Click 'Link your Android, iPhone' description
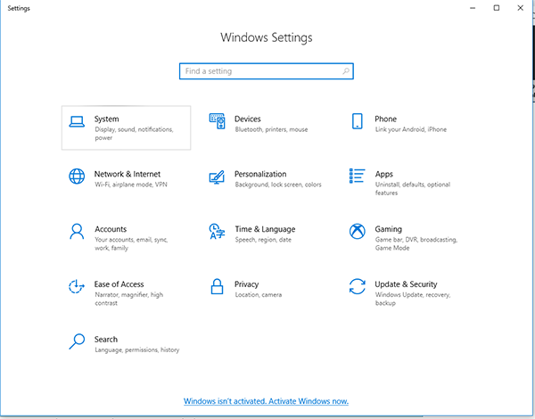 [411, 129]
